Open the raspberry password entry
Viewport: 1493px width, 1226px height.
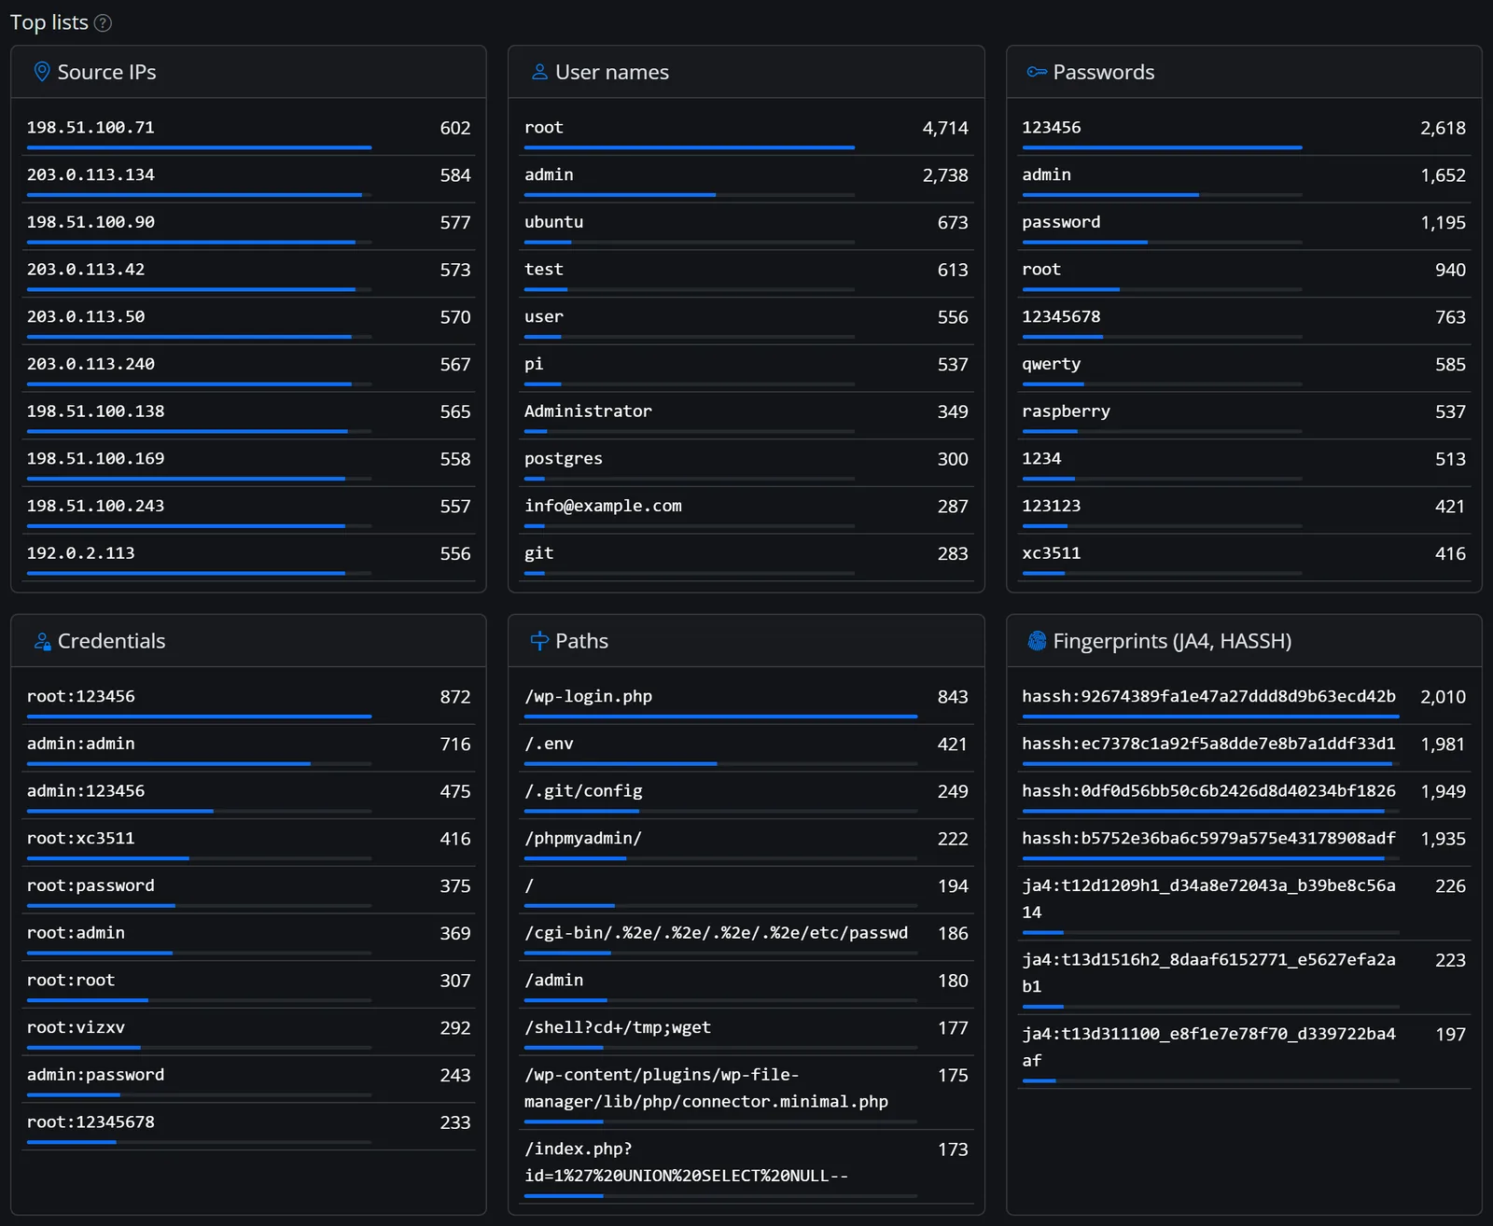click(1244, 416)
